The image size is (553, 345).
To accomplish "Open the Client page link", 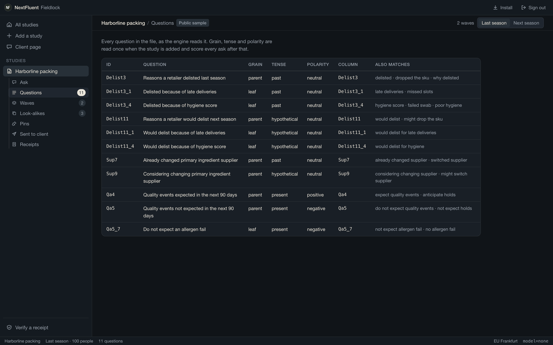I will 46,47.
